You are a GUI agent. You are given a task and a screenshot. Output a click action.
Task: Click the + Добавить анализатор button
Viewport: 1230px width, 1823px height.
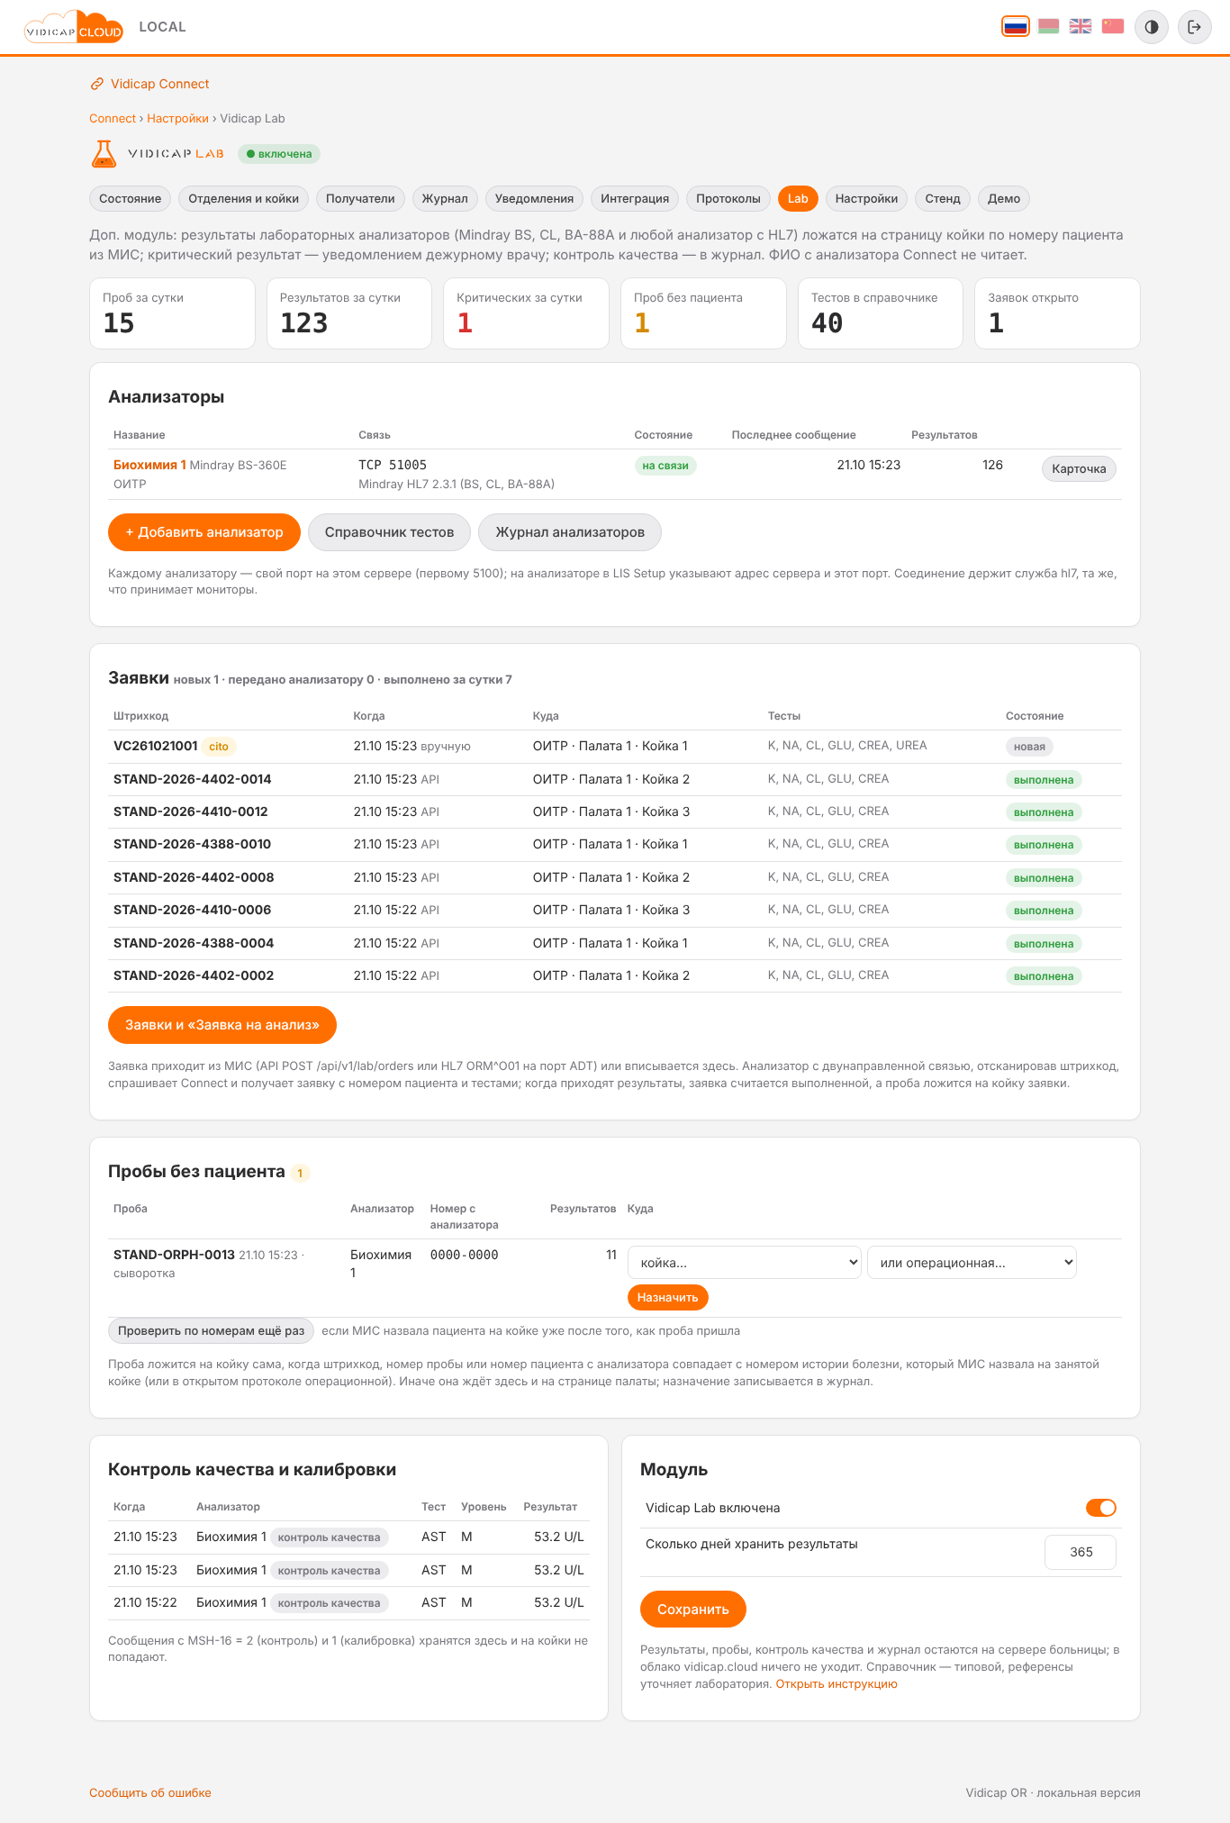click(204, 532)
